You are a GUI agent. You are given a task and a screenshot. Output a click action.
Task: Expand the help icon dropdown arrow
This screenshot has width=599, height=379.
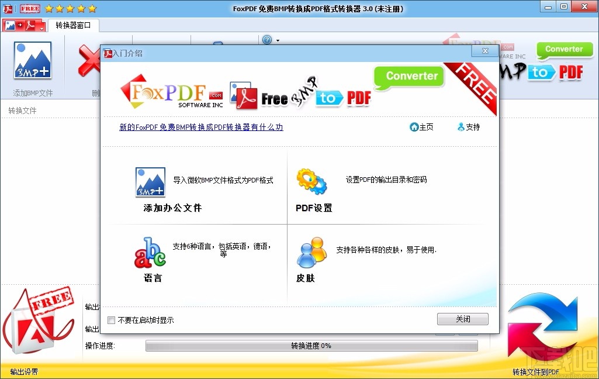(x=278, y=40)
